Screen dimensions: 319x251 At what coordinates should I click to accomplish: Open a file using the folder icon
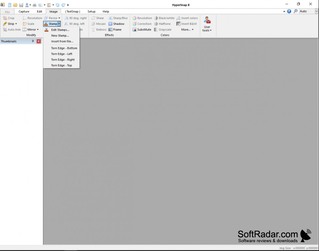click(x=15, y=5)
